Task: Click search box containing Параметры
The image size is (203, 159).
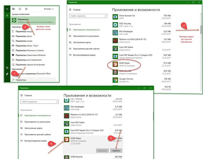Action: (x=33, y=80)
